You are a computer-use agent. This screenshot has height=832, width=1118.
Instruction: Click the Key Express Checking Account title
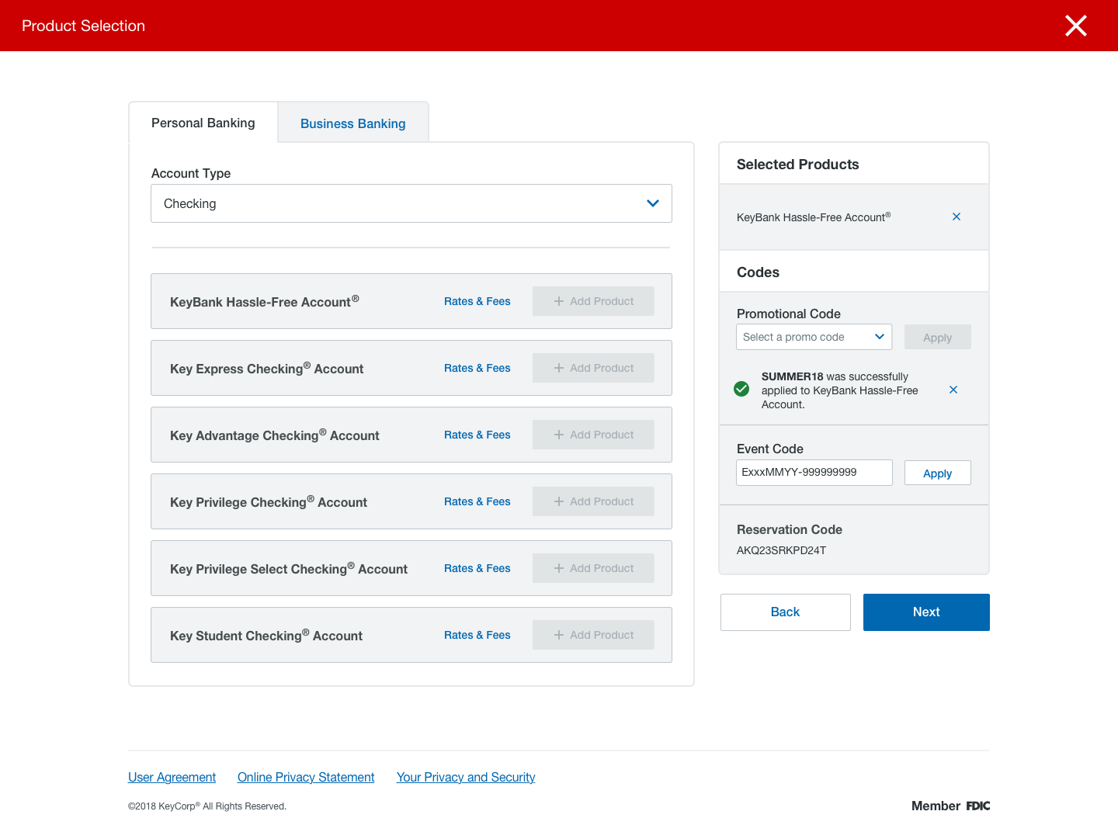pos(266,369)
